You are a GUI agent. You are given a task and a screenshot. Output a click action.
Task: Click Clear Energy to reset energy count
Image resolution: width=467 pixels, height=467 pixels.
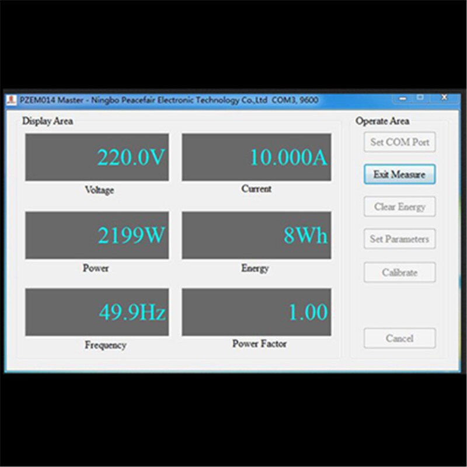point(399,206)
